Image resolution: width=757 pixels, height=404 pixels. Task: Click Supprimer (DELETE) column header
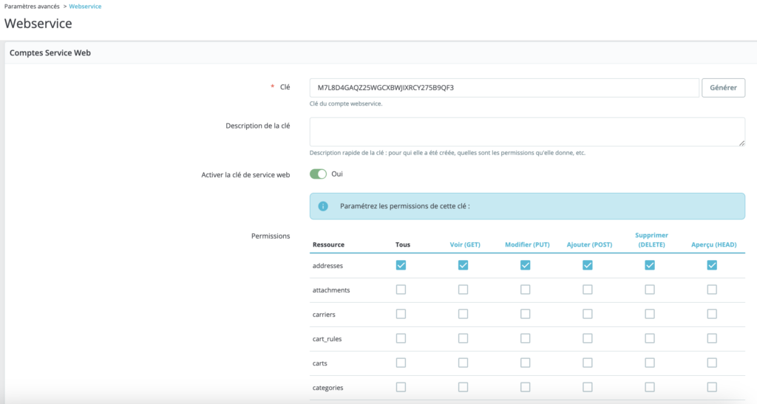click(651, 240)
